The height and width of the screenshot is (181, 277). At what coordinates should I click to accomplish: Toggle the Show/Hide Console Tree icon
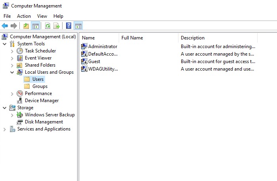pos(35,26)
